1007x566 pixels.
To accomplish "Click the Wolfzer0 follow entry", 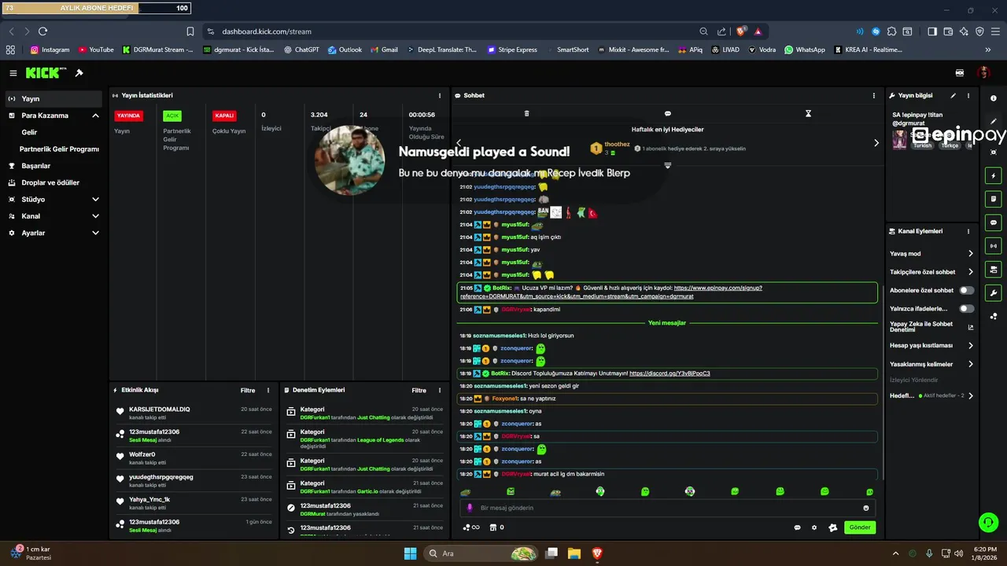I will (x=194, y=458).
